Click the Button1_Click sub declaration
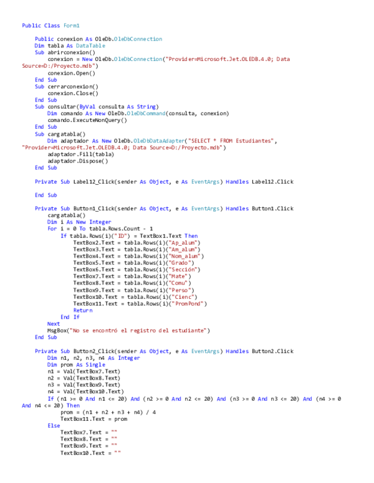The width and height of the screenshot is (374, 483). (164, 209)
